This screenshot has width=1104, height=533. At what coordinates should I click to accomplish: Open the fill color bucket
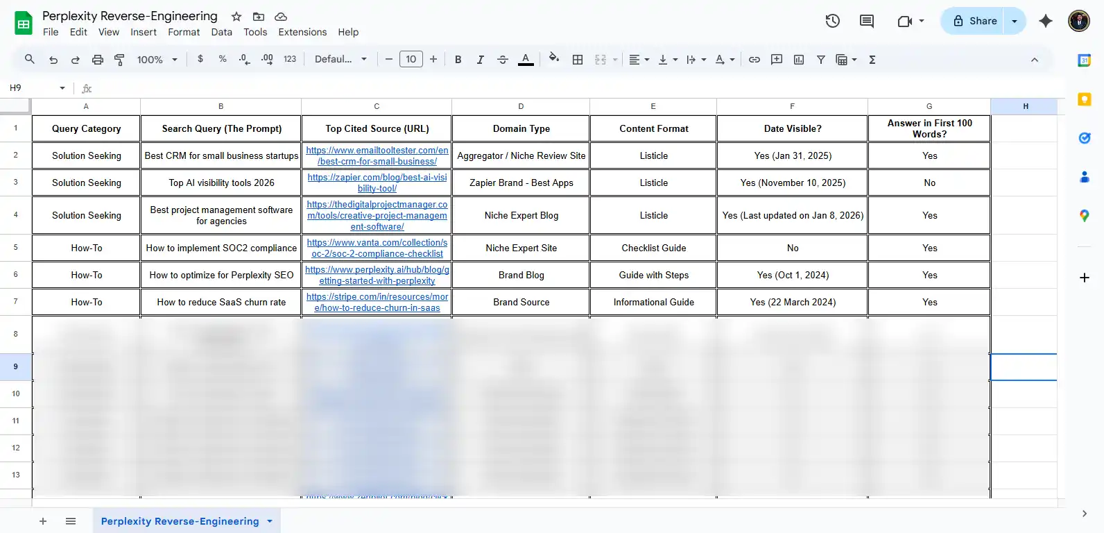click(x=553, y=59)
